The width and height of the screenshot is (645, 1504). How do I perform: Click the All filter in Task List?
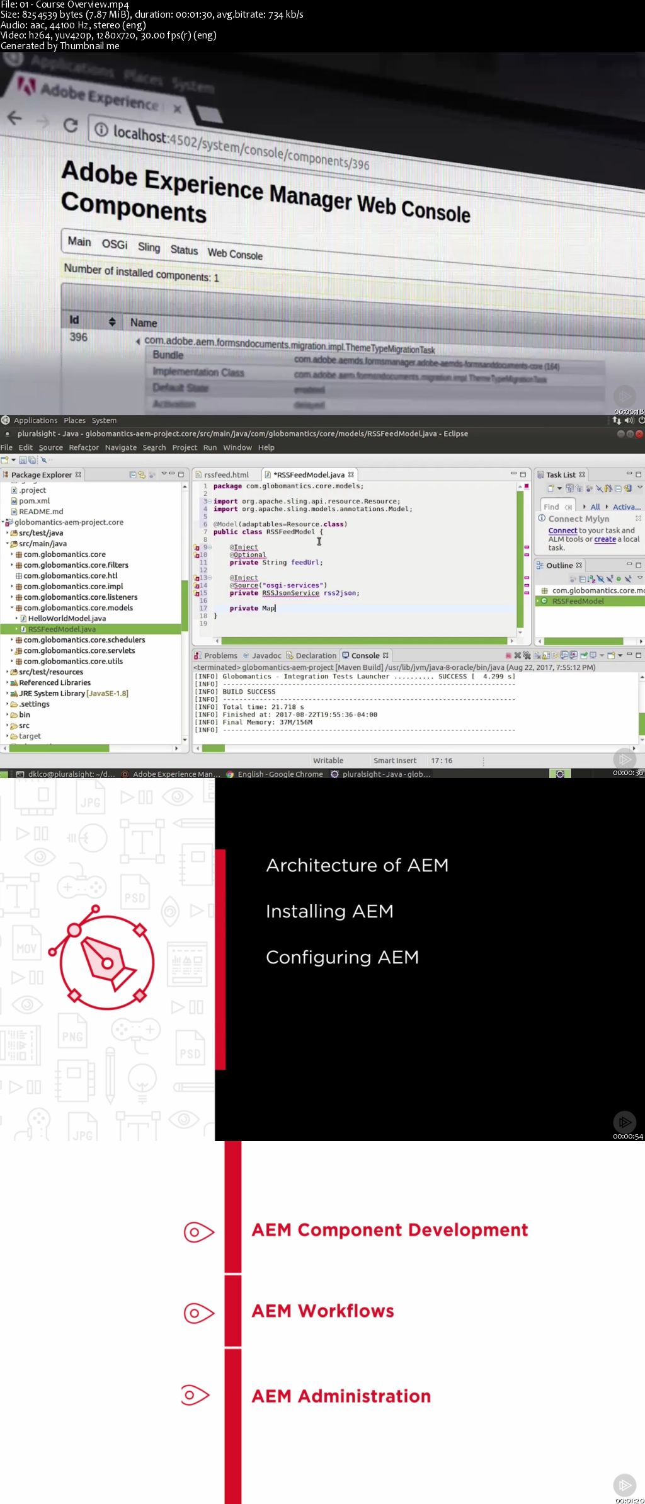point(595,507)
